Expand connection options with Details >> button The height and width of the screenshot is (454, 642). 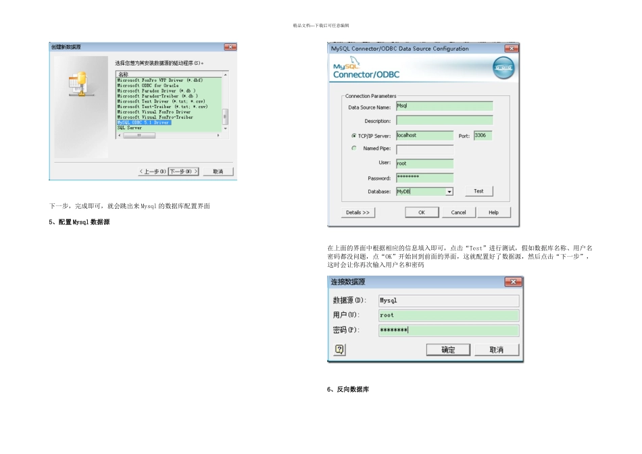(x=358, y=212)
